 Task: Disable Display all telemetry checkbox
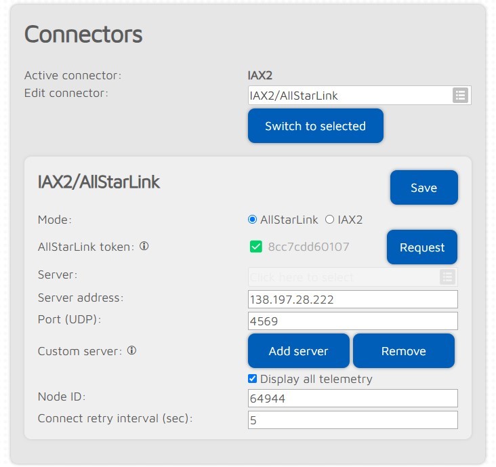click(253, 379)
